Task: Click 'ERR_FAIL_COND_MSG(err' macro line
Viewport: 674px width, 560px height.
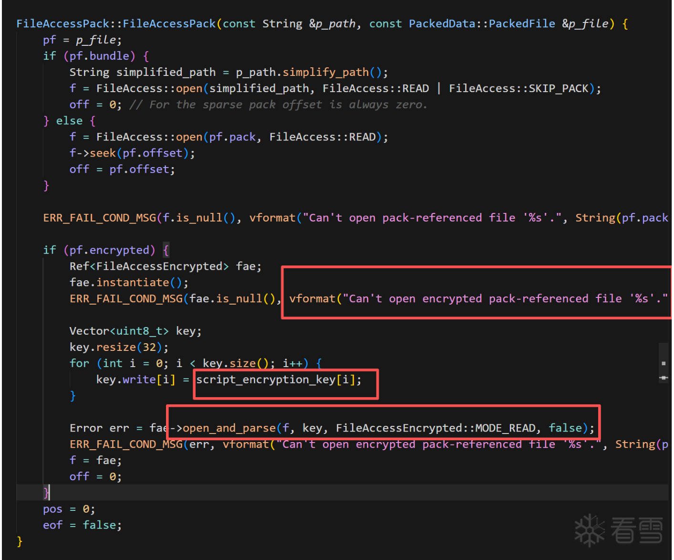Action: (x=368, y=444)
